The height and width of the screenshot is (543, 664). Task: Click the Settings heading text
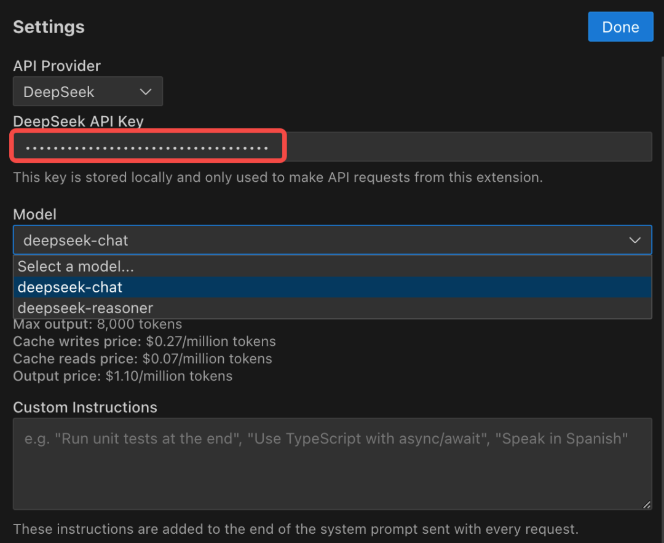(x=49, y=27)
